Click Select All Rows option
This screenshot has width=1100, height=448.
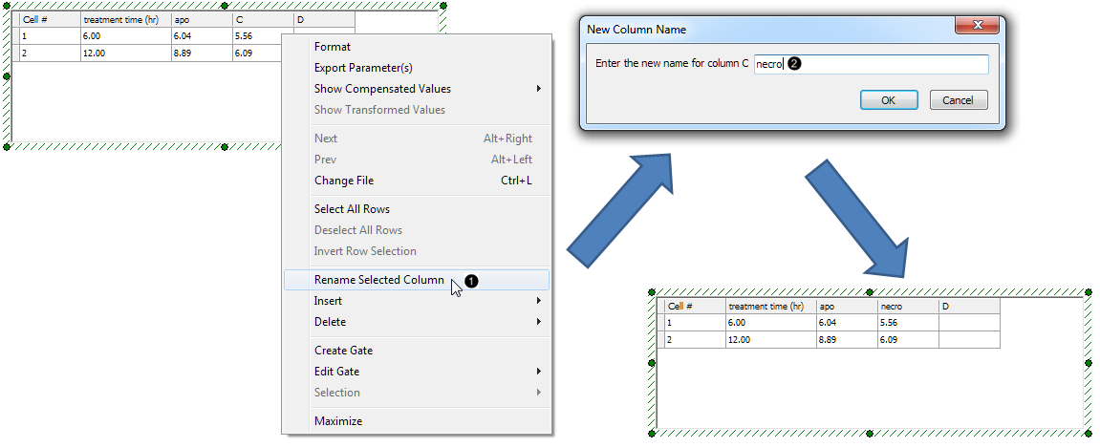(352, 209)
